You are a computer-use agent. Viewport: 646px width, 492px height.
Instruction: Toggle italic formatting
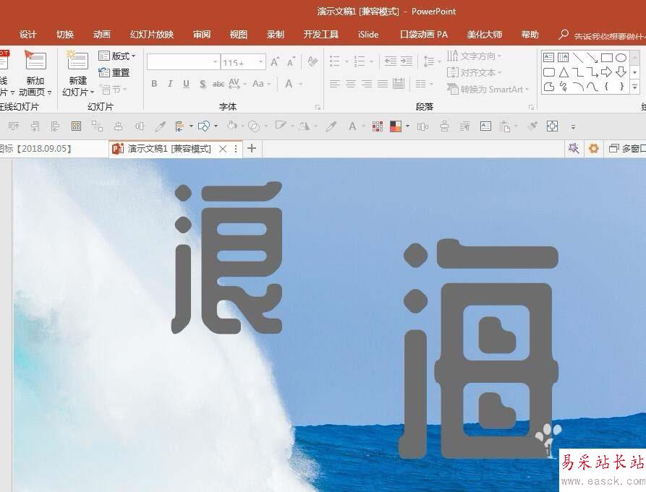point(170,84)
